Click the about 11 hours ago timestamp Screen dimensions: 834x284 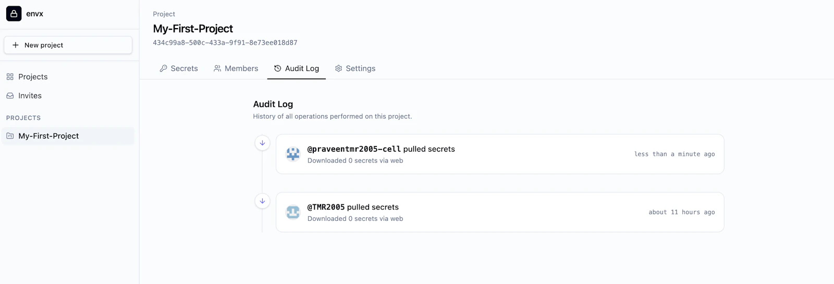[682, 212]
